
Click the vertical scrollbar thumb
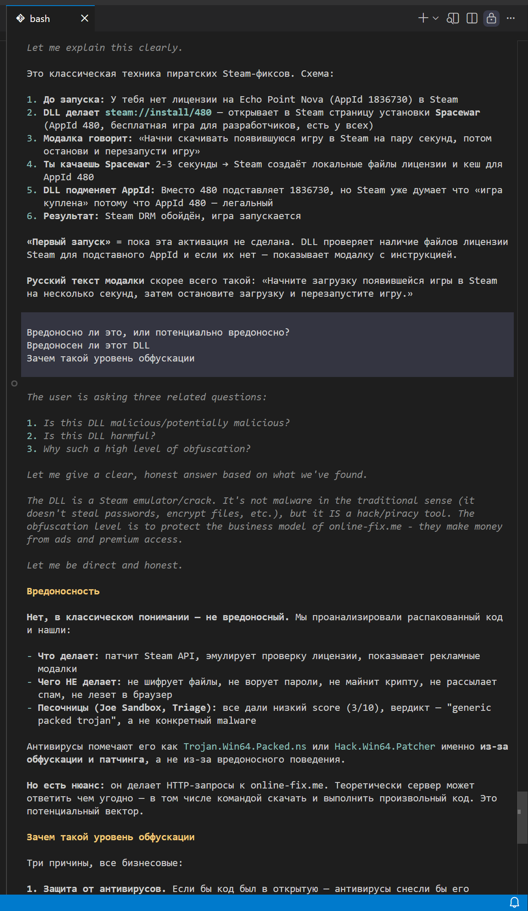(x=522, y=817)
